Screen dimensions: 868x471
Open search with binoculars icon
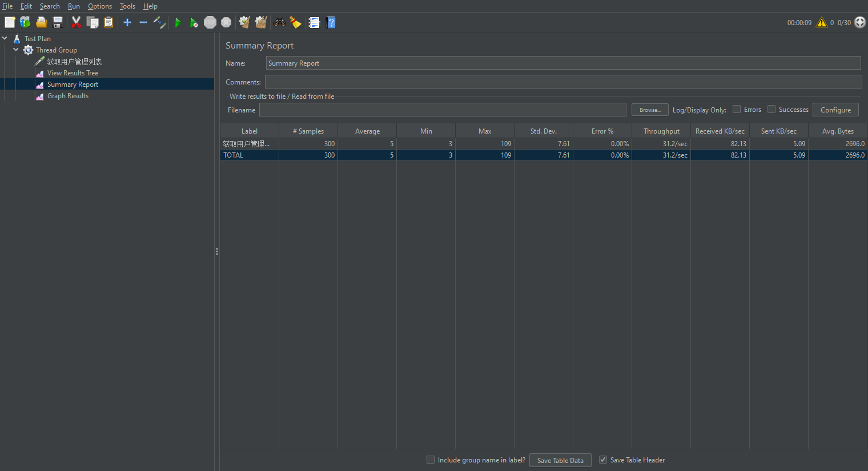(x=280, y=22)
